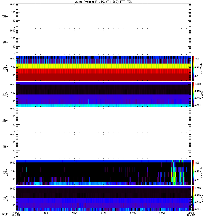This screenshot has height=221, width=207.
Task: Click inside the empty thb fff 1 plot panel
Action: pyautogui.click(x=104, y=16)
